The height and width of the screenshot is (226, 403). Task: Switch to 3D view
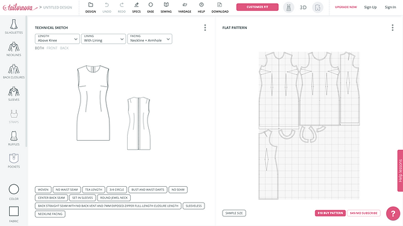pyautogui.click(x=303, y=7)
